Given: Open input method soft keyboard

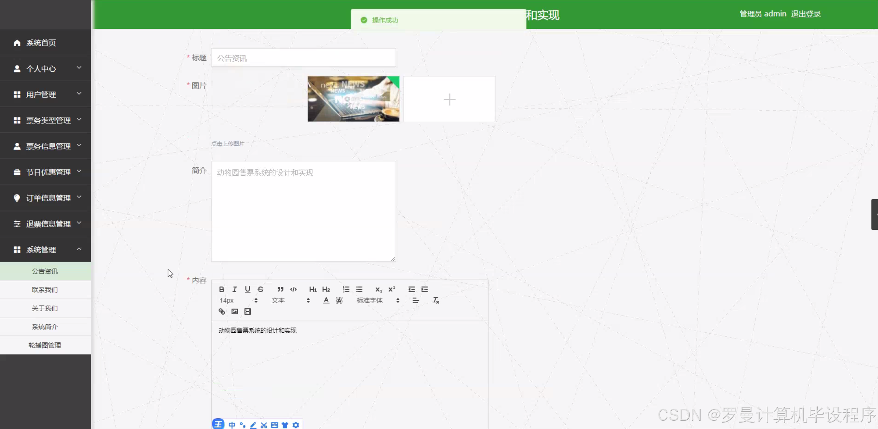Looking at the screenshot, I should tap(274, 425).
